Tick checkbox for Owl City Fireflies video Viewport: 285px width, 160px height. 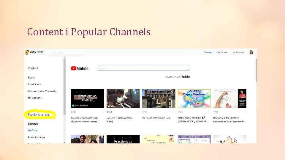coord(138,112)
